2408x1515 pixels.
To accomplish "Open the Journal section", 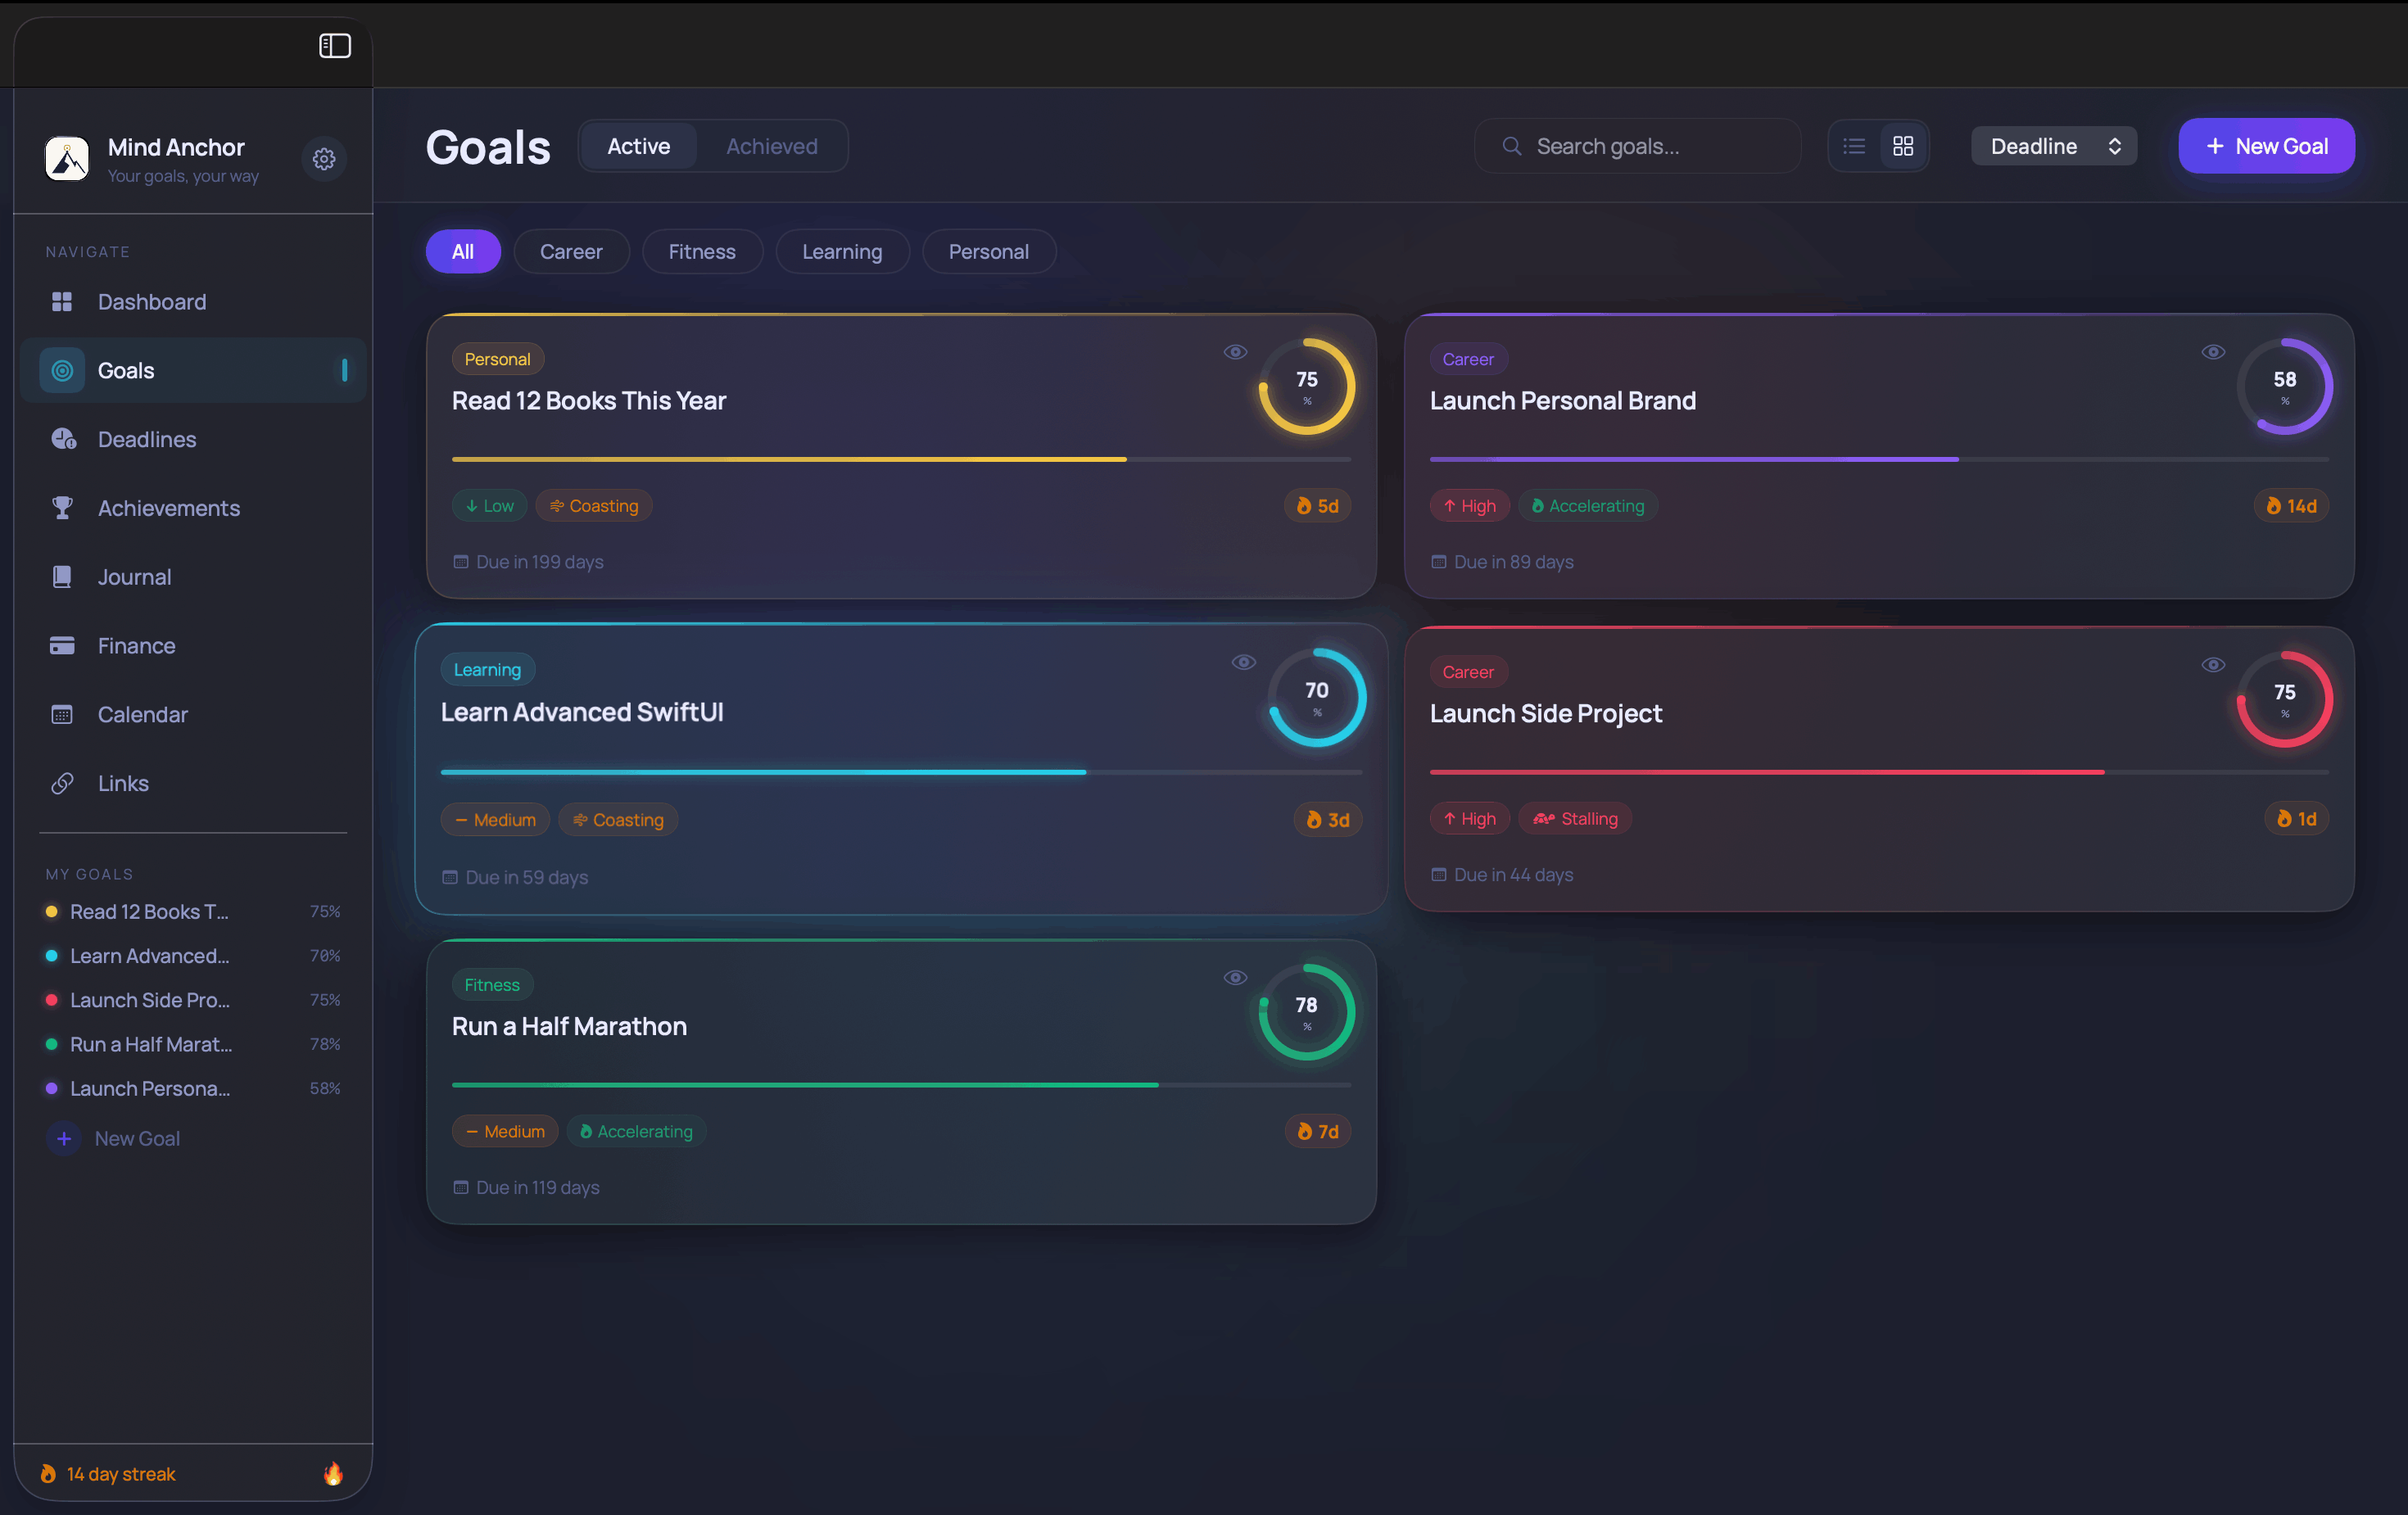I will (193, 577).
